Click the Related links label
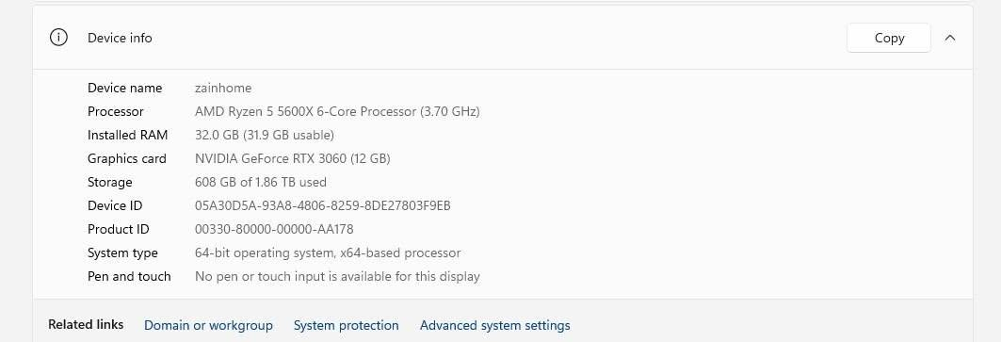1001x342 pixels. 86,325
